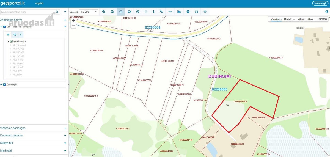
Task: Click the search magnifier icon
Action: 57,12
